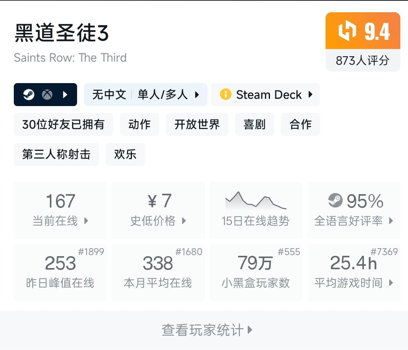
Task: Click the Steam icon beside 95% rating
Action: [335, 200]
